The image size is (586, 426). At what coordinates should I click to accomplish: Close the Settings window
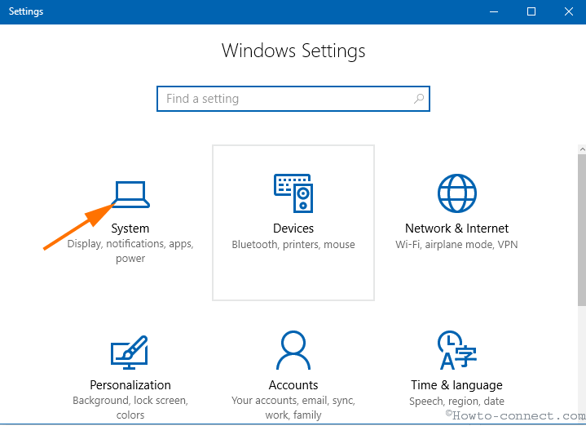[x=568, y=12]
